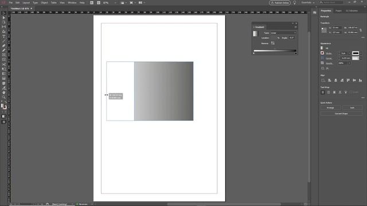The height and width of the screenshot is (206, 367).
Task: Switch to the Pages tab
Action: click(x=338, y=11)
